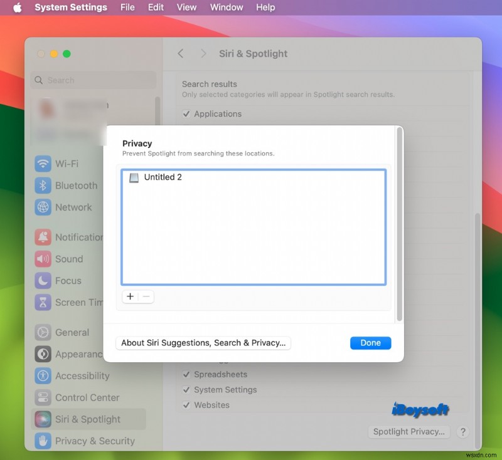
Task: Click the green zoom window button
Action: pyautogui.click(x=67, y=54)
